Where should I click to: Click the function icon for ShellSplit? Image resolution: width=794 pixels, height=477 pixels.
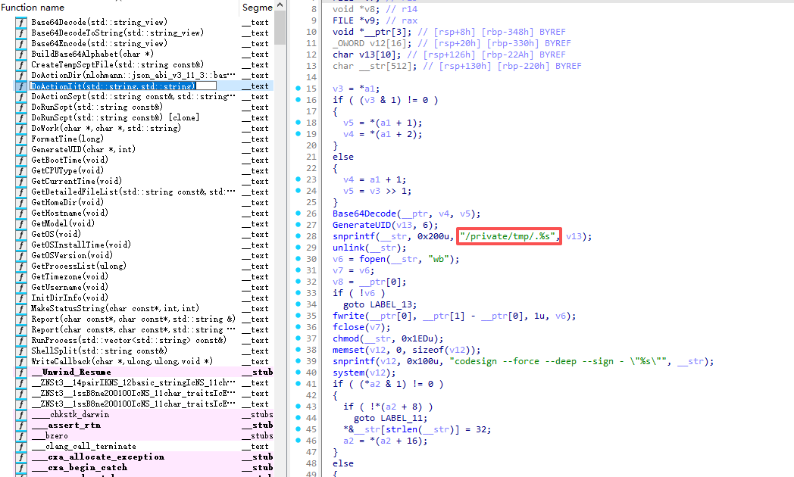point(21,351)
